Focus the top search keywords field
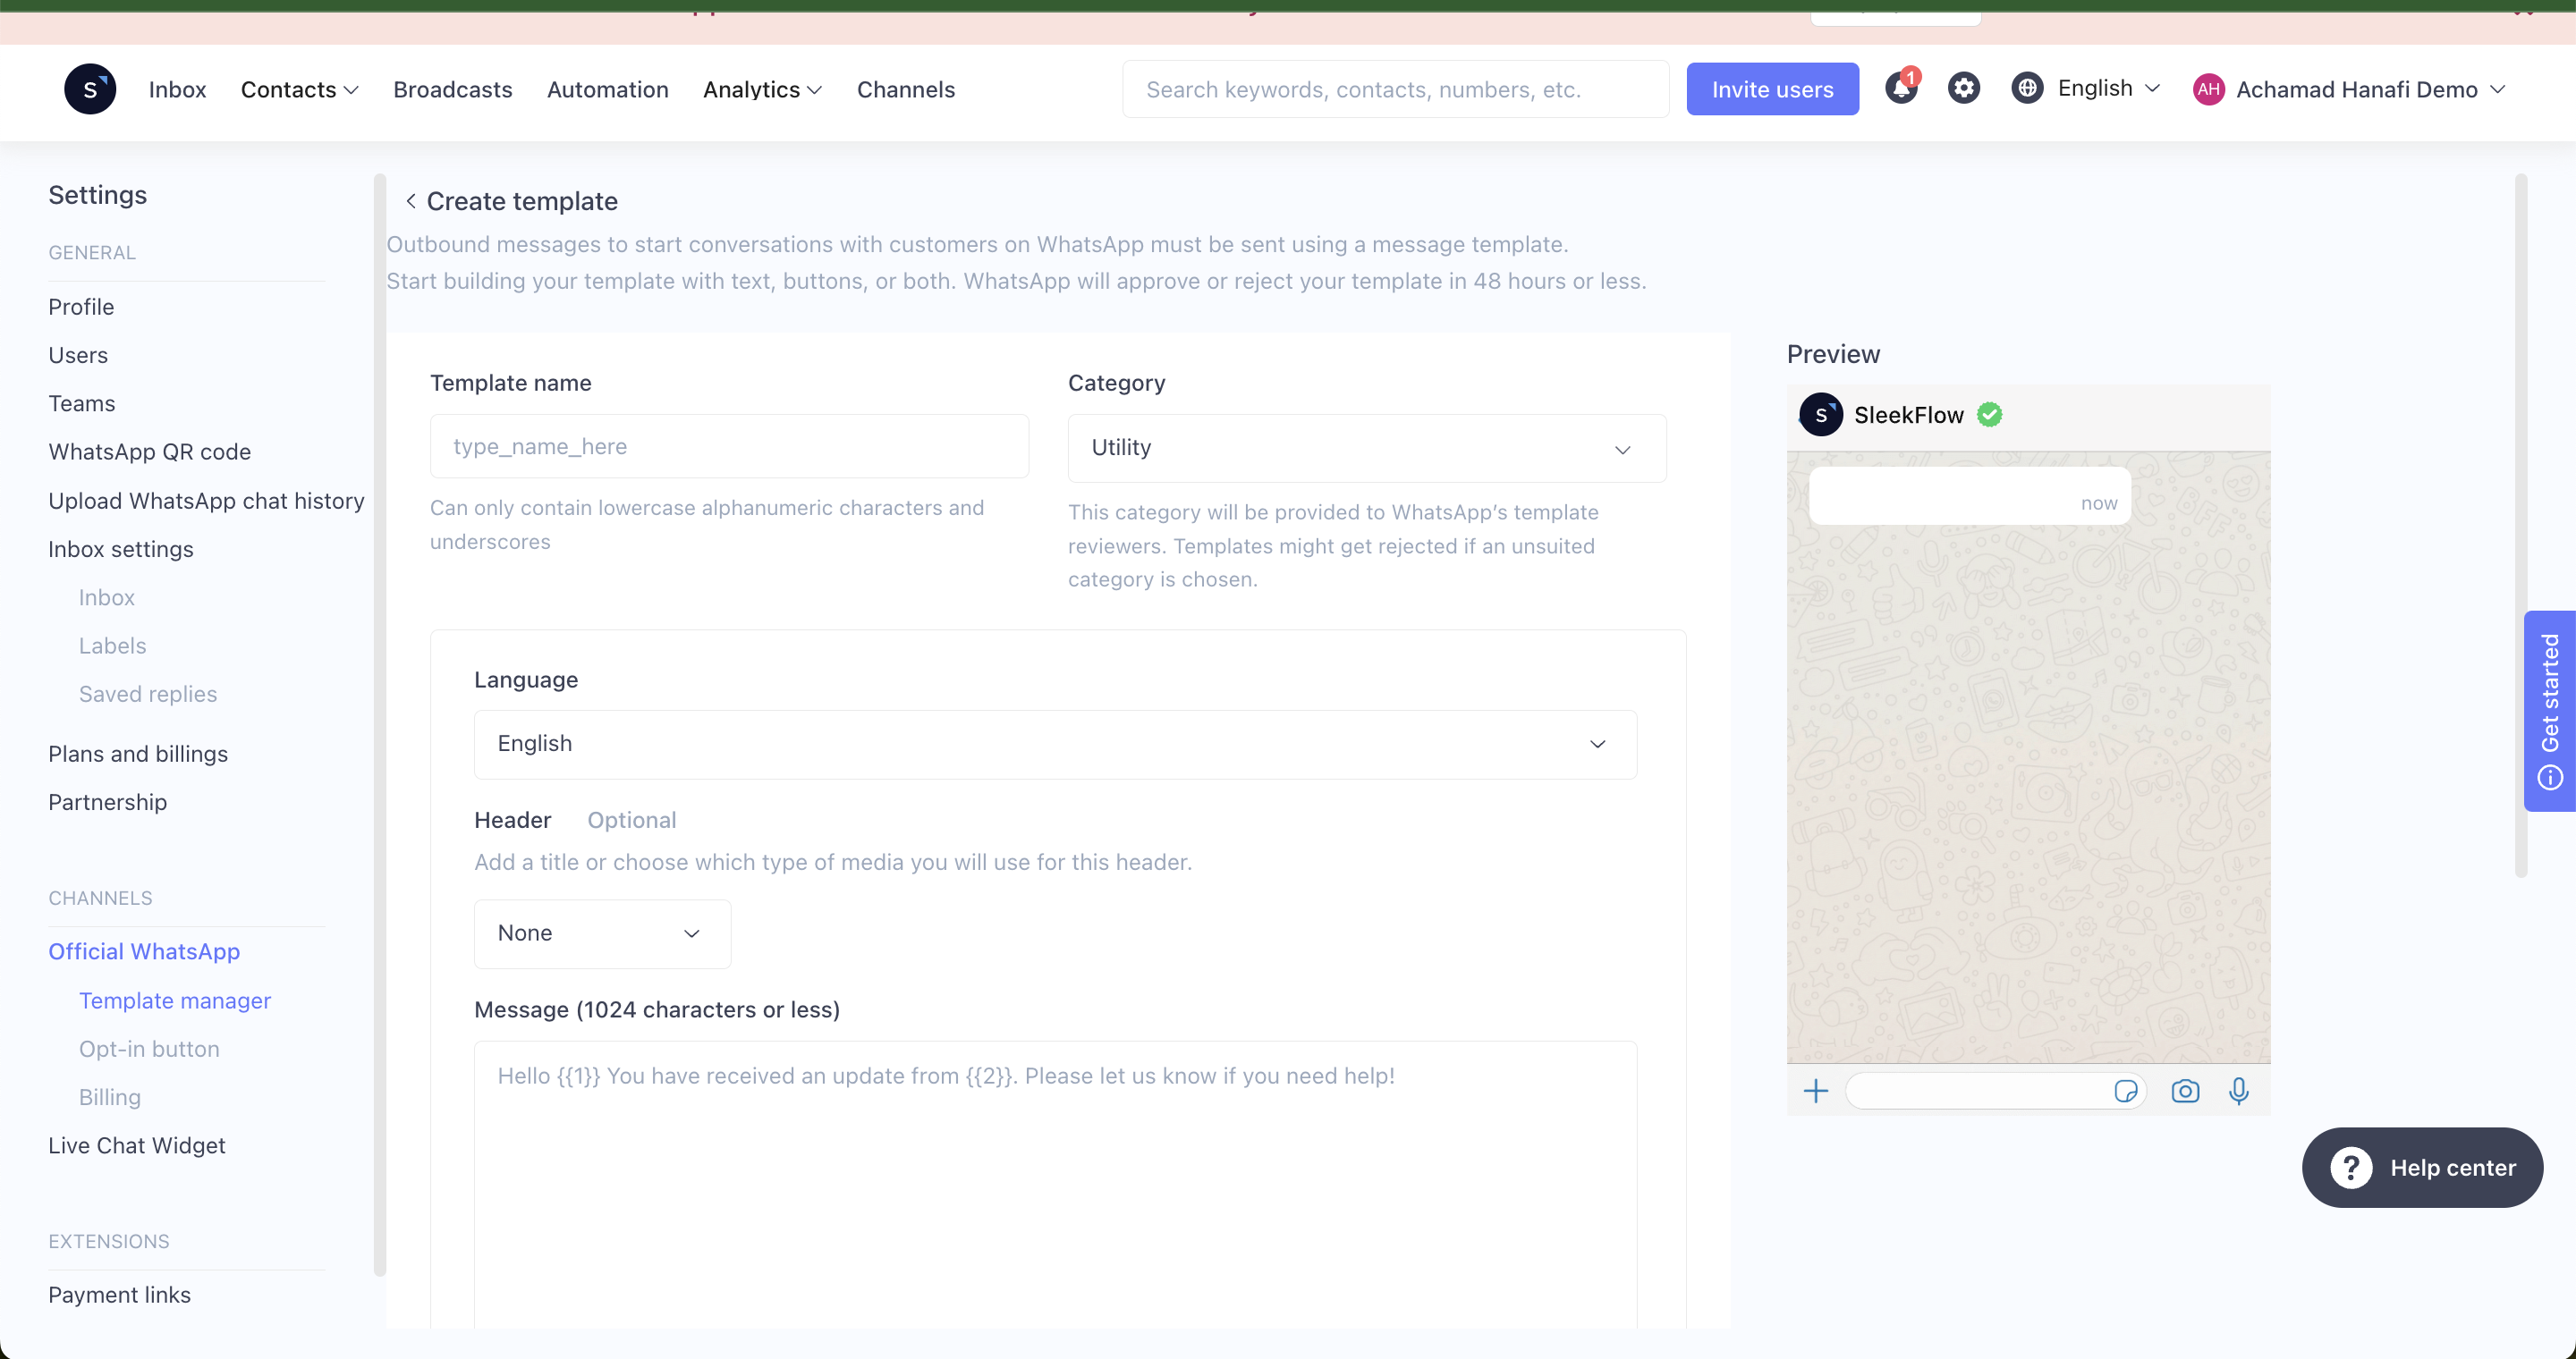 pyautogui.click(x=1395, y=89)
